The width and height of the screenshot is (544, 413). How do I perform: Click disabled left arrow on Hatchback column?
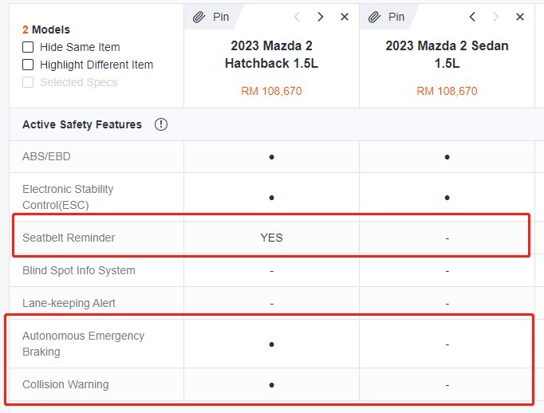coord(297,17)
